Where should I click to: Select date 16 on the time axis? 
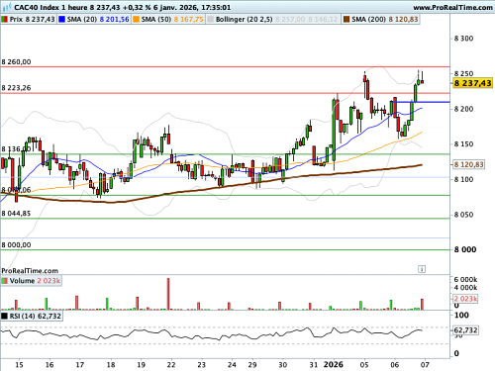(x=49, y=365)
